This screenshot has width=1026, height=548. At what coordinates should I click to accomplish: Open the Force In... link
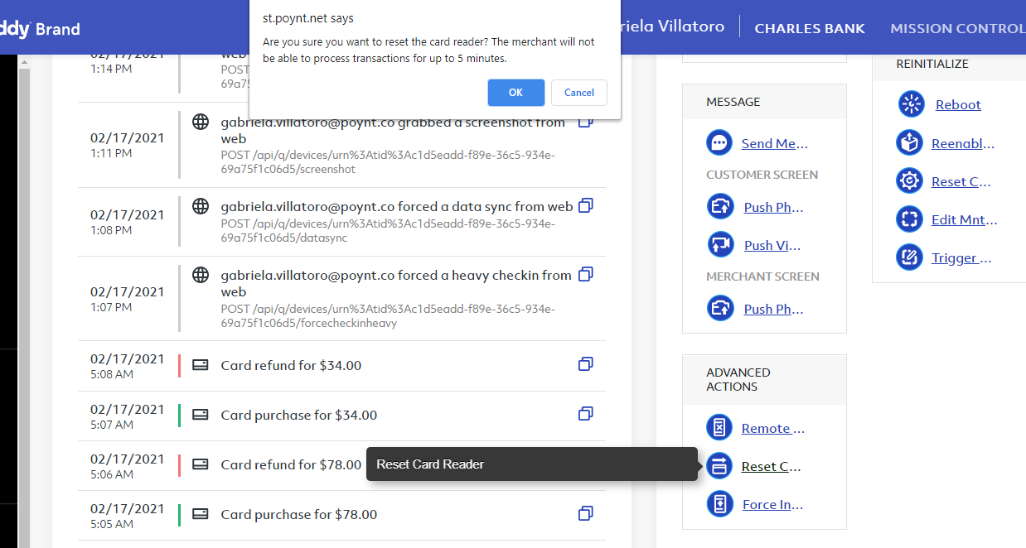click(x=772, y=504)
